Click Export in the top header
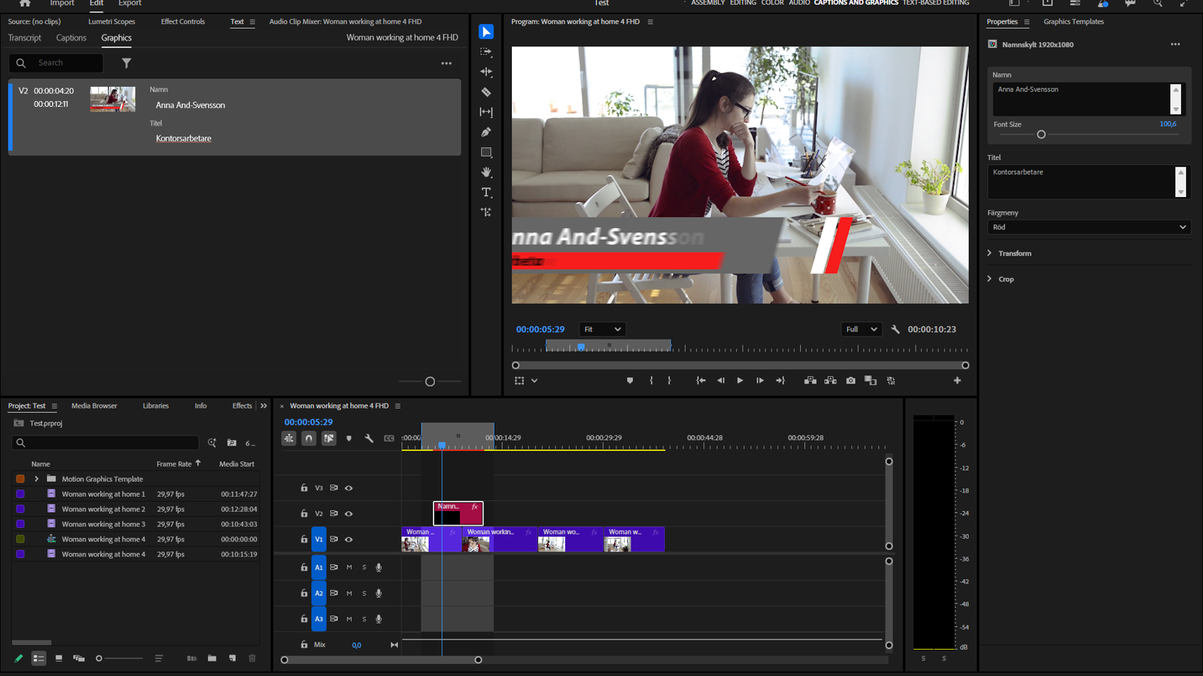Screen dimensions: 1203x676 tap(130, 4)
